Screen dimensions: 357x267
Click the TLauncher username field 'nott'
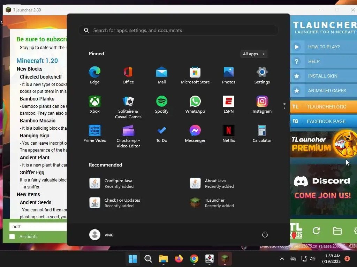pos(38,227)
